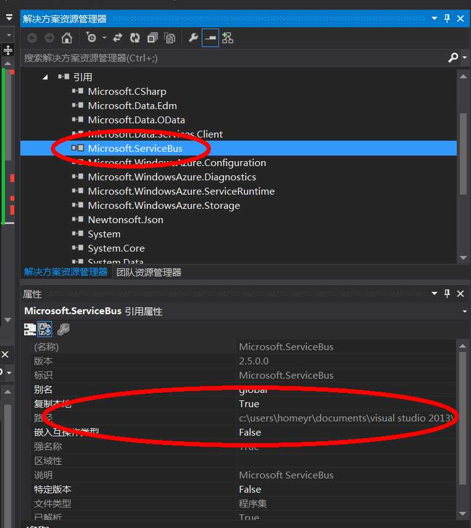Select Microsoft.WindowsAzure.Storage reference

coord(164,205)
